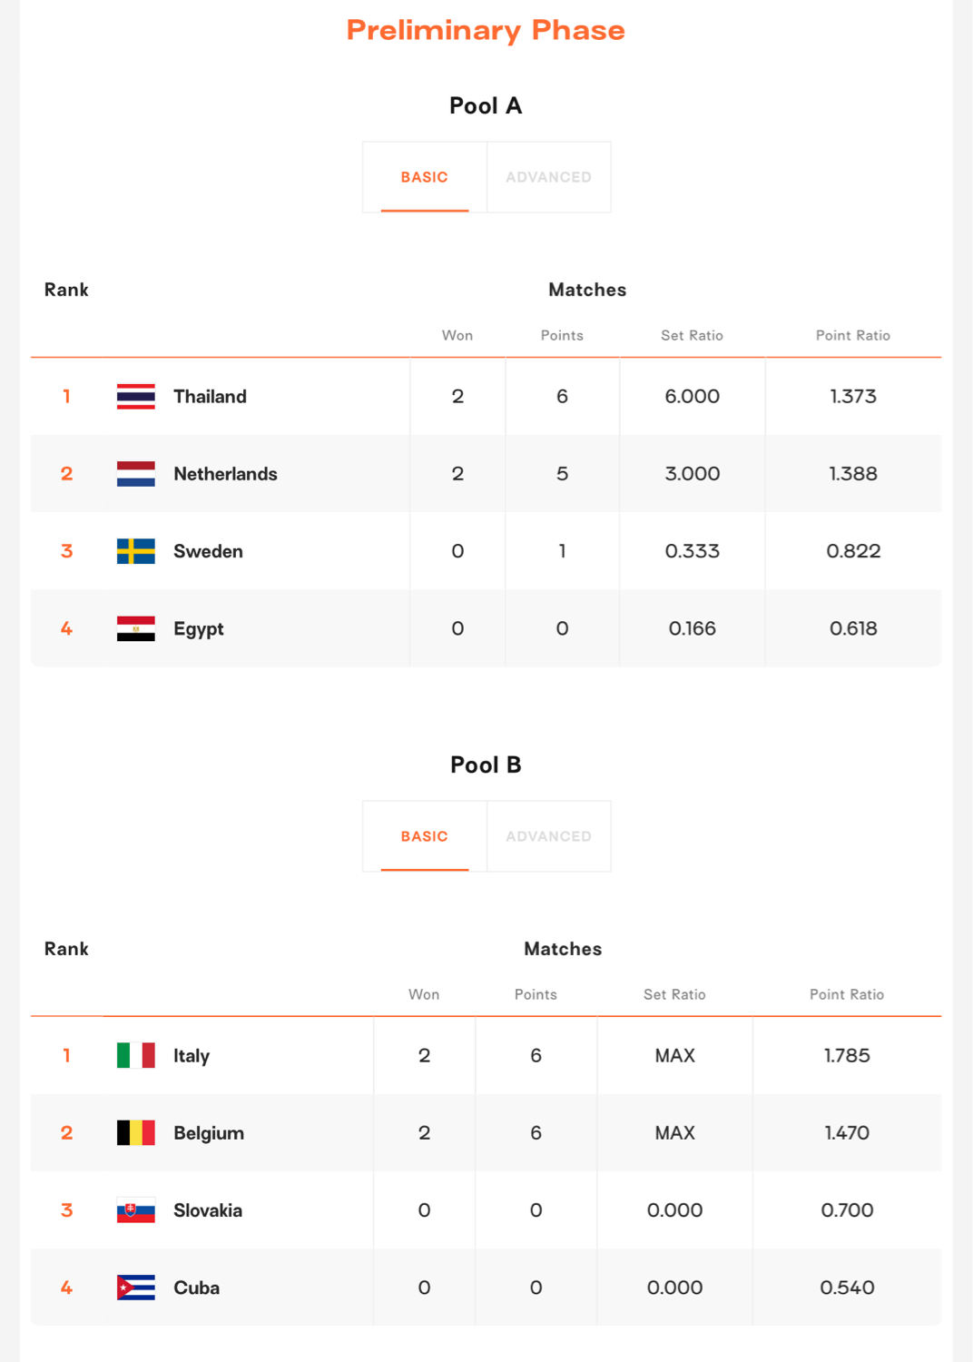
Task: Switch Pool B to the Advanced tab
Action: [x=549, y=836]
